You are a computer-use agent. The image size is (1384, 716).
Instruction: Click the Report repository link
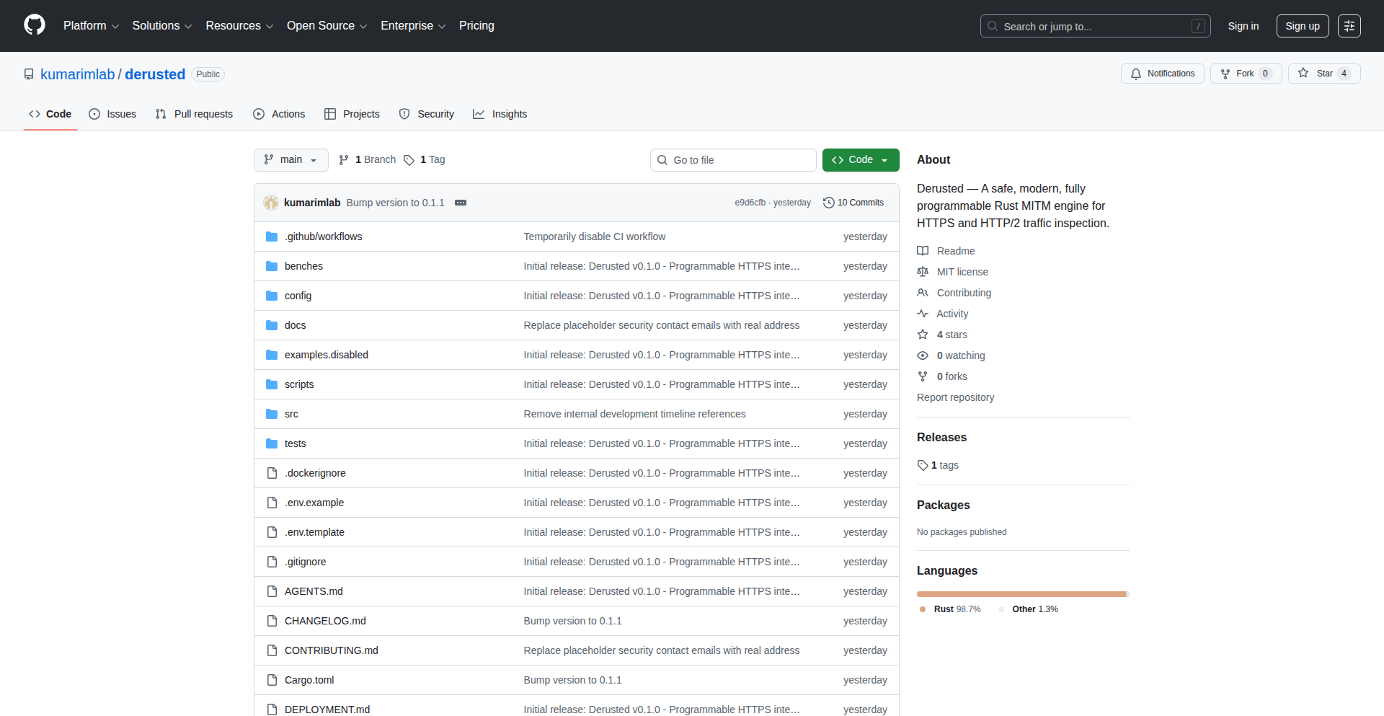[955, 397]
